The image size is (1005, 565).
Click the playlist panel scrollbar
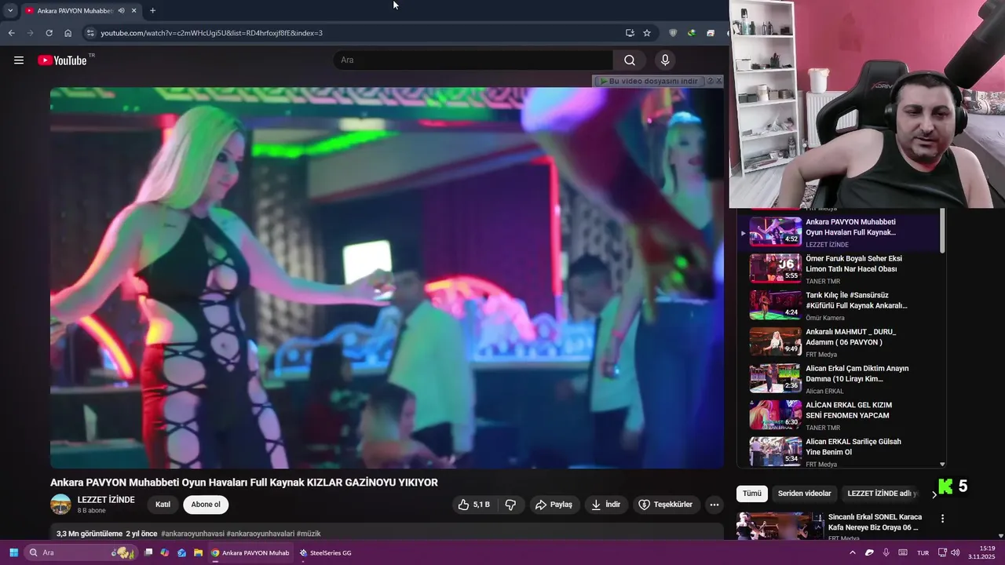(942, 230)
